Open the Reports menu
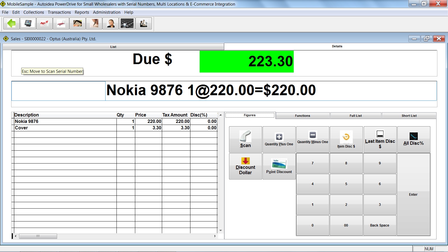 click(x=82, y=12)
